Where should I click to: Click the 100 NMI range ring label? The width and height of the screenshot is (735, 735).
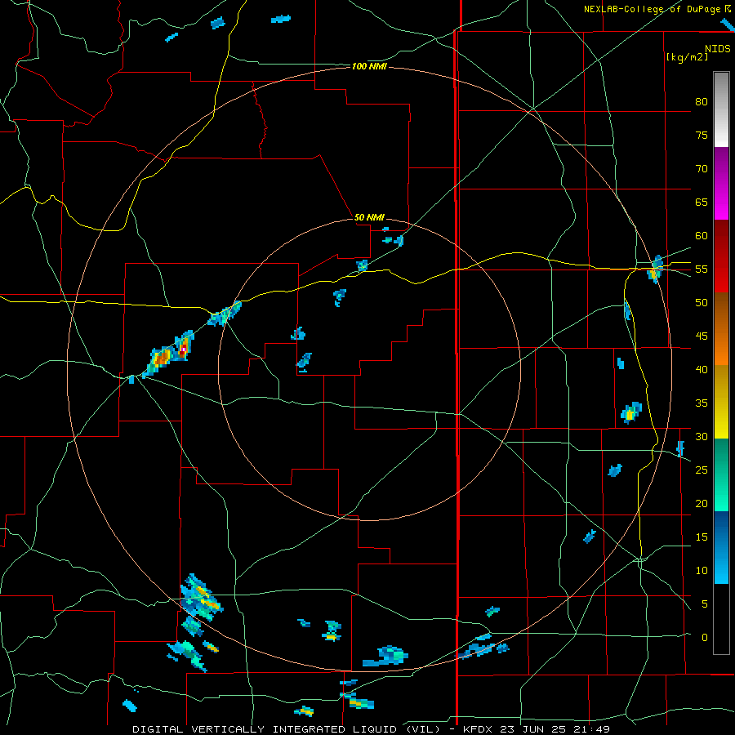[x=369, y=66]
